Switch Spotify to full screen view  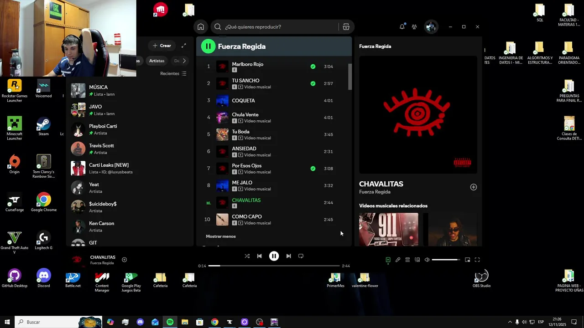477,260
